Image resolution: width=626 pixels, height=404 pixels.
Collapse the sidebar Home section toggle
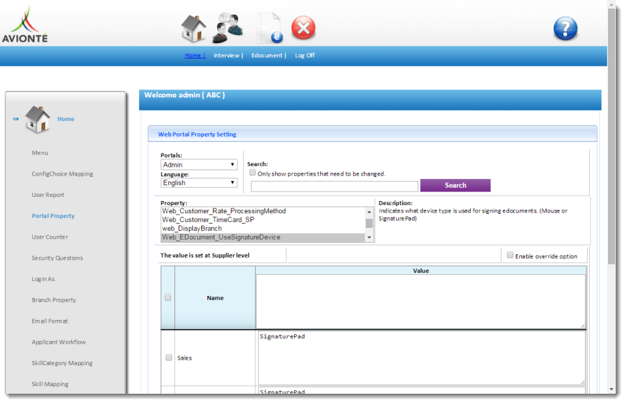coord(16,119)
